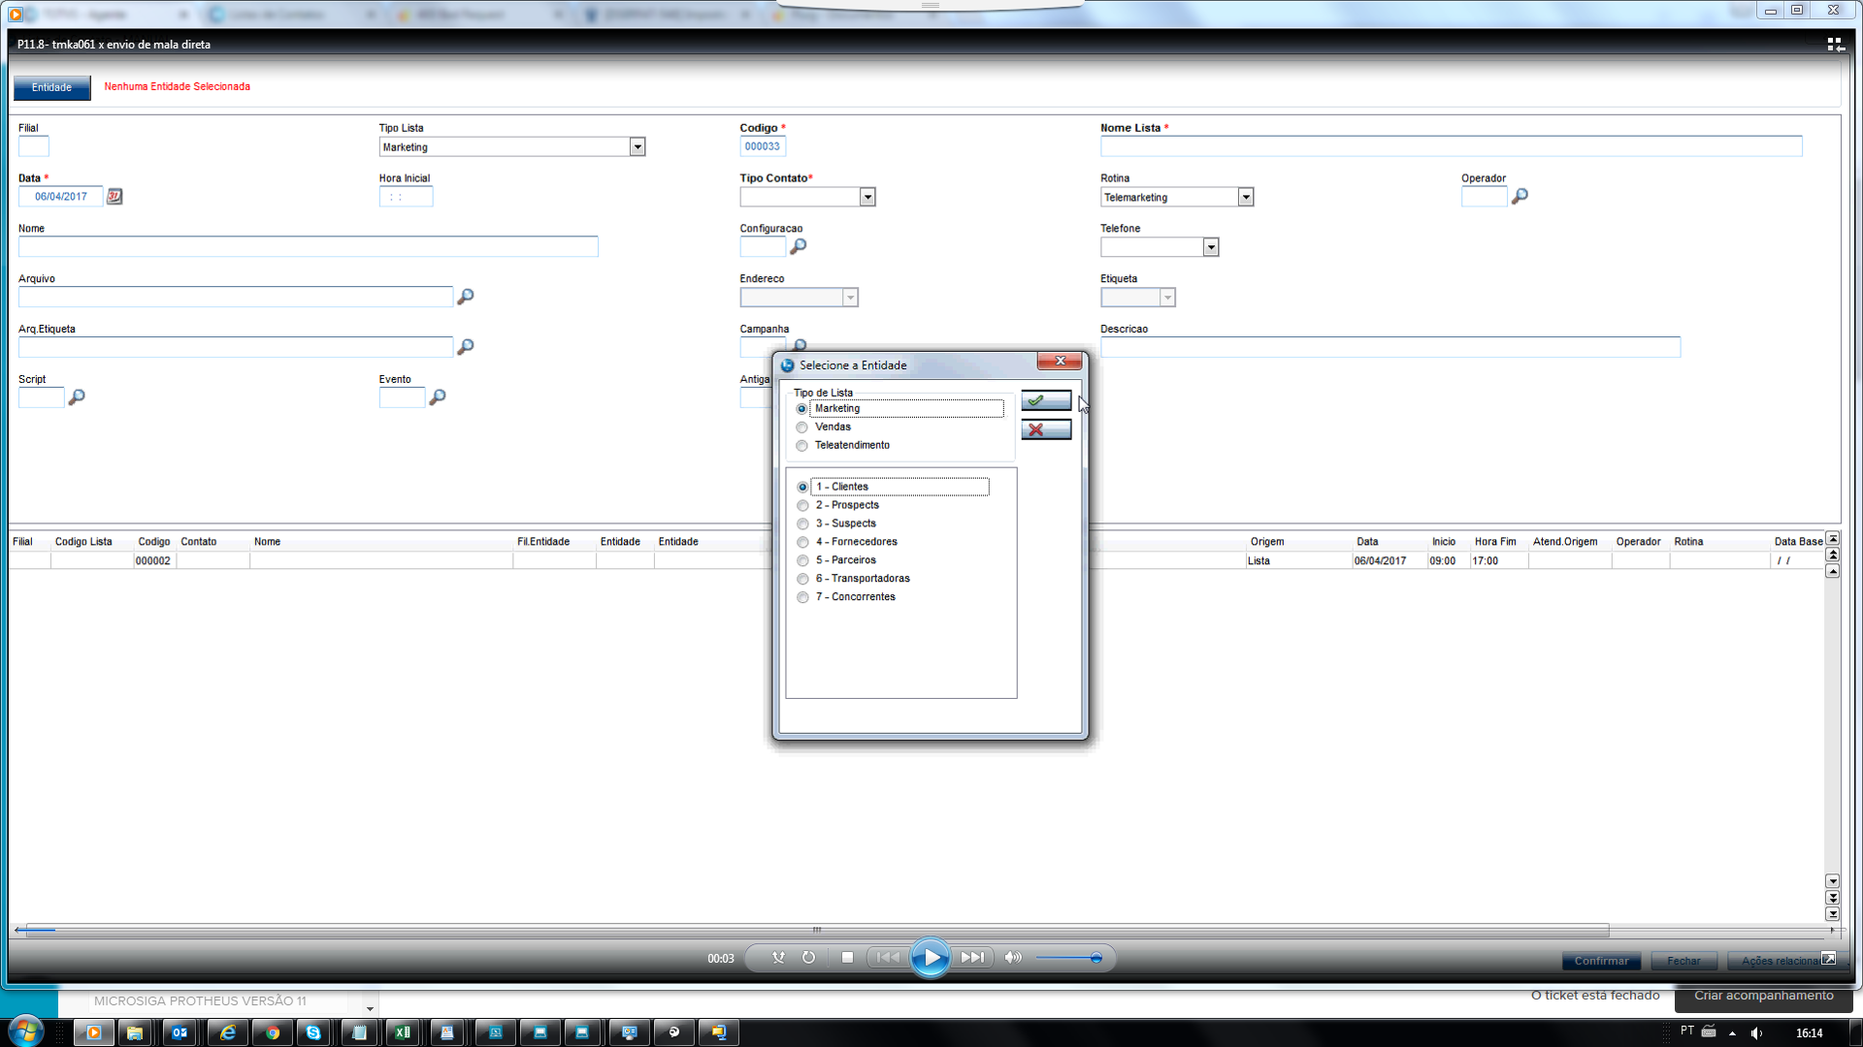The width and height of the screenshot is (1863, 1047).
Task: Click the Confirmar button at bottom
Action: (1601, 961)
